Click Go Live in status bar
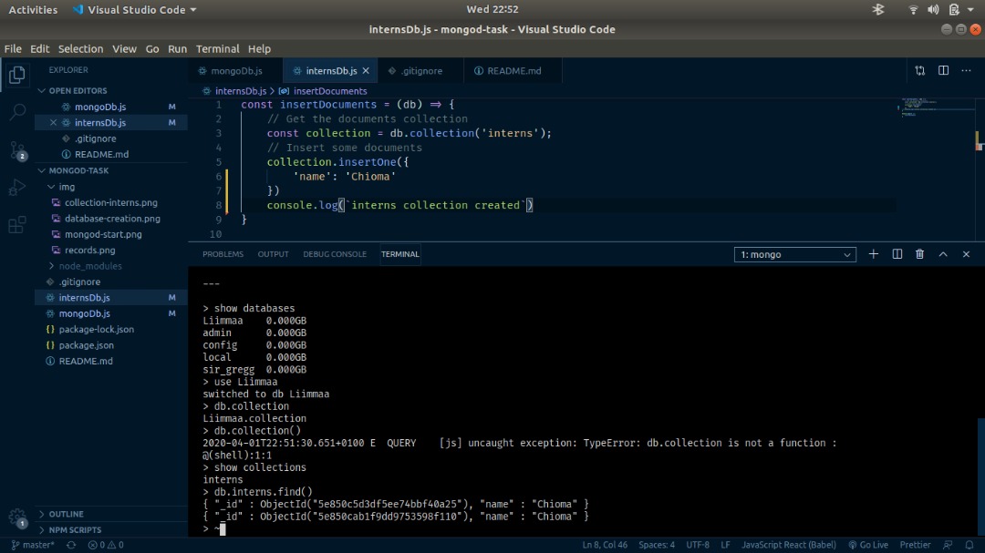Viewport: 985px width, 553px height. coord(868,545)
